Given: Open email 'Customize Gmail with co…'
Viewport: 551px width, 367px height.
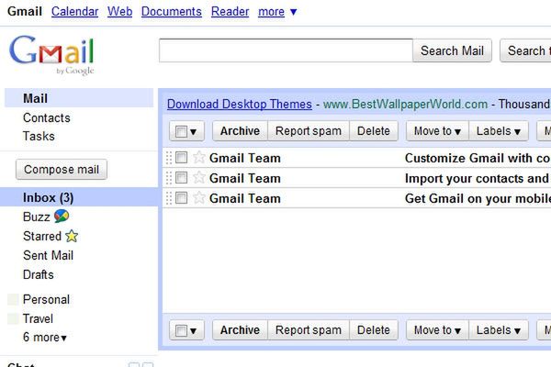Looking at the screenshot, I should (x=478, y=158).
